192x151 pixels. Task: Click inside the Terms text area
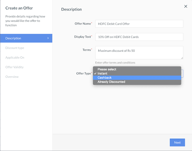[139, 53]
